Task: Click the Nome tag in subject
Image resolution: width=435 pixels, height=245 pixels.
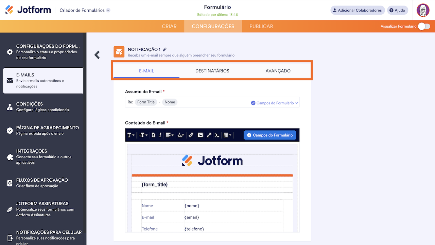Action: pos(170,102)
